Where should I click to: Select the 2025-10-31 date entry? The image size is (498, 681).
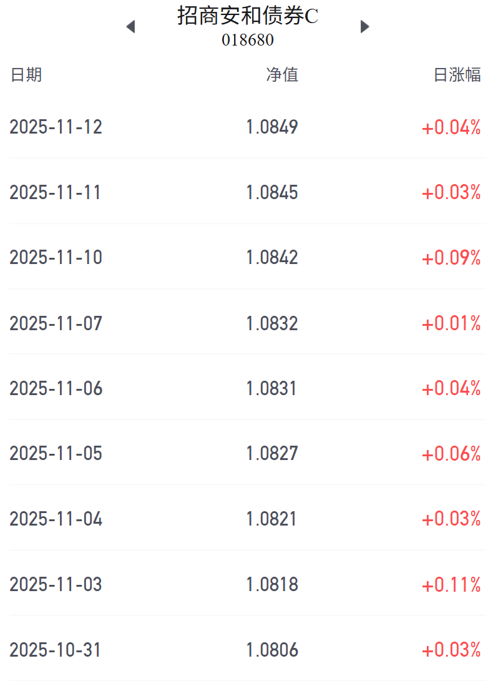click(56, 650)
